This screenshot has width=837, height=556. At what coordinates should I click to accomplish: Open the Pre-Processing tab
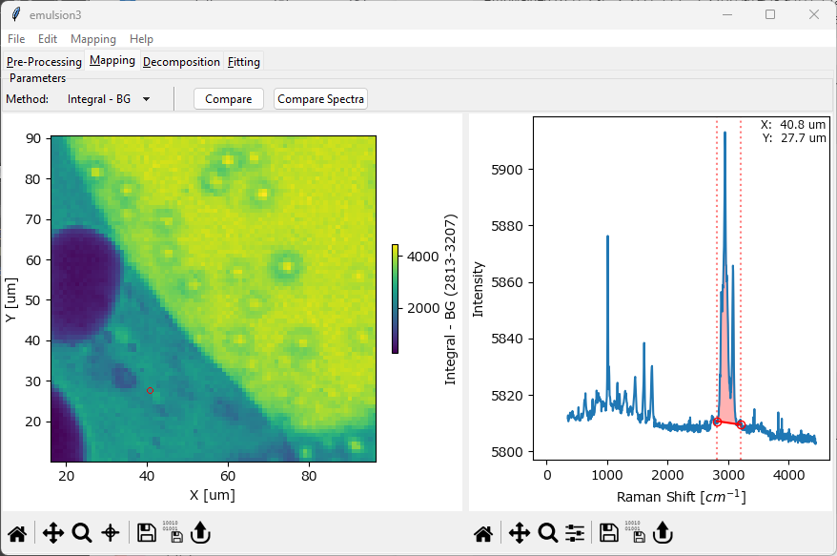click(x=44, y=62)
